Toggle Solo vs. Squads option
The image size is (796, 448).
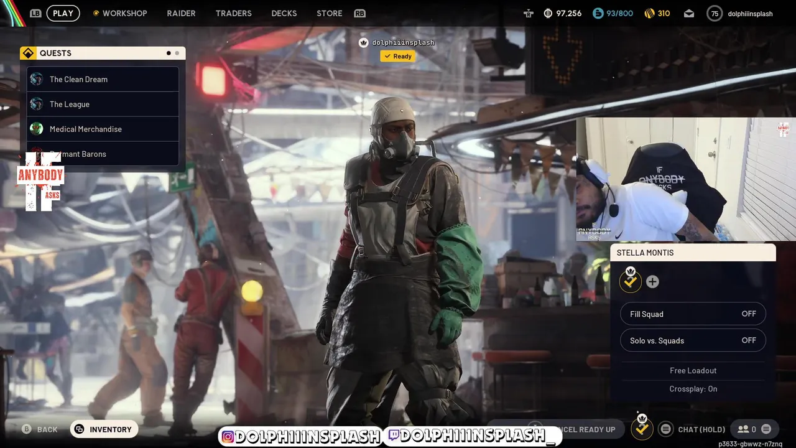click(693, 340)
